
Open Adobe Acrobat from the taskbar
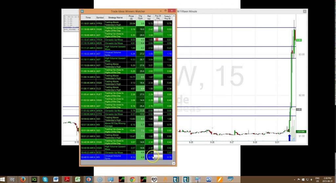[x=67, y=179]
